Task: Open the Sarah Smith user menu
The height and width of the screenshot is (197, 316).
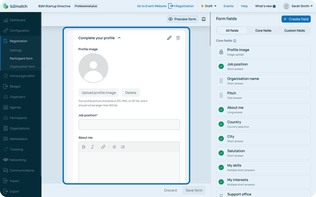Action: pyautogui.click(x=299, y=6)
